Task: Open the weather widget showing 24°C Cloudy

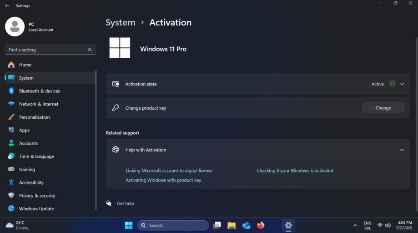Action: (x=17, y=225)
